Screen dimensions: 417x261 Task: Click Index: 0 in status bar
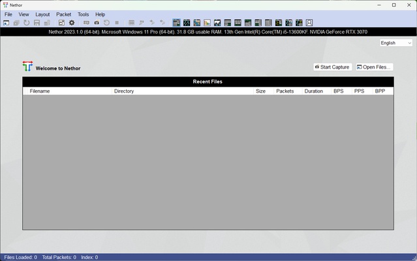(89, 257)
